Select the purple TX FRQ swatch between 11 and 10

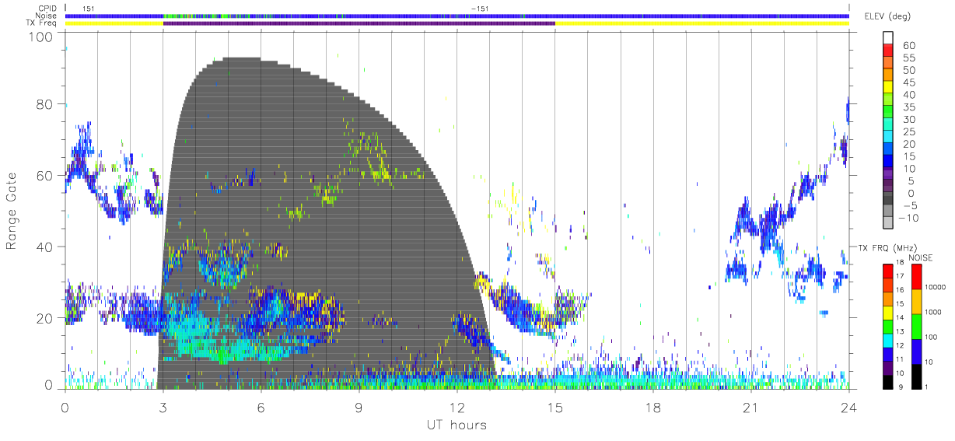tap(887, 366)
